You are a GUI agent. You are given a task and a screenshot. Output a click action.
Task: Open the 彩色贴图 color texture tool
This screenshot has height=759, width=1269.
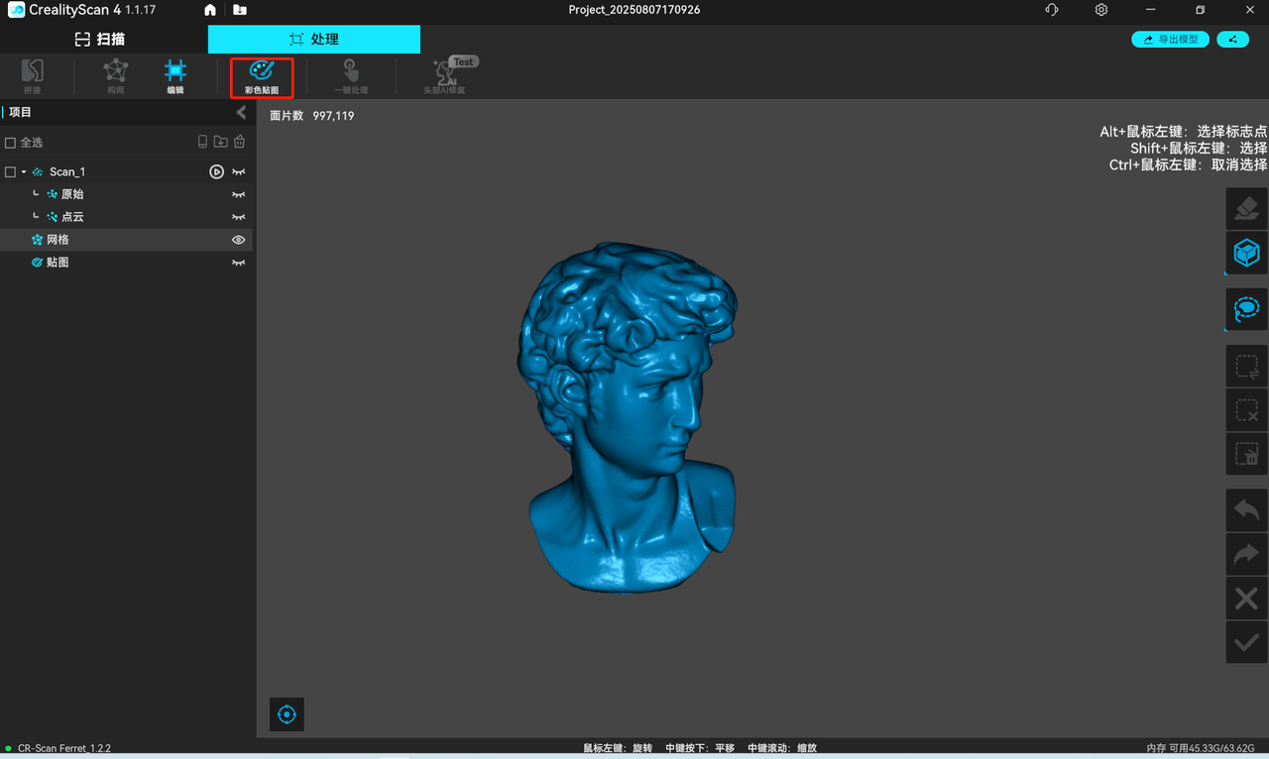pos(262,76)
